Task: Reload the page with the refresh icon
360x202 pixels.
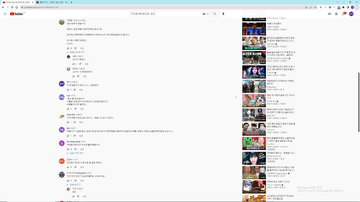Action: tap(12, 7)
